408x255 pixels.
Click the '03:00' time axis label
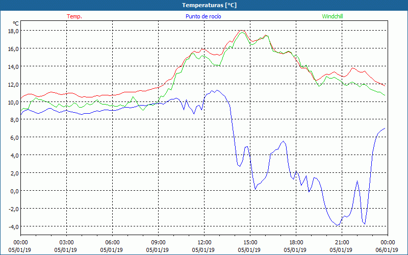66,243
